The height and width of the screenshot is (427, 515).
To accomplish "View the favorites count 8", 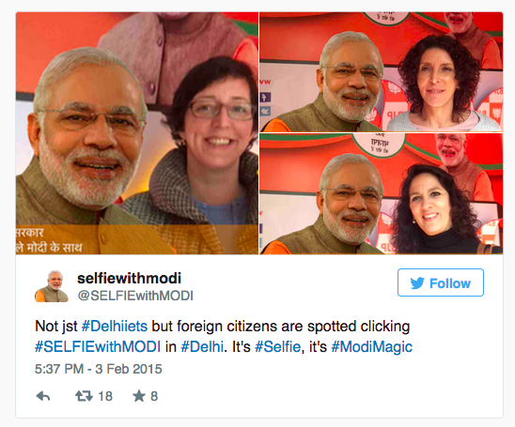I will pos(154,396).
